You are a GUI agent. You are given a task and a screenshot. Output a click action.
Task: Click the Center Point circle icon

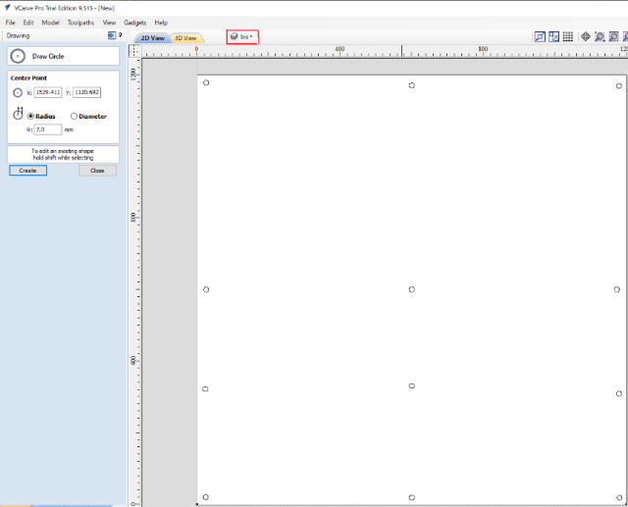tap(18, 92)
